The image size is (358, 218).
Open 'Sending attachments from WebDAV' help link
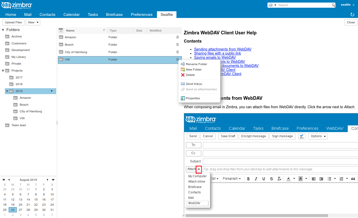pyautogui.click(x=223, y=49)
